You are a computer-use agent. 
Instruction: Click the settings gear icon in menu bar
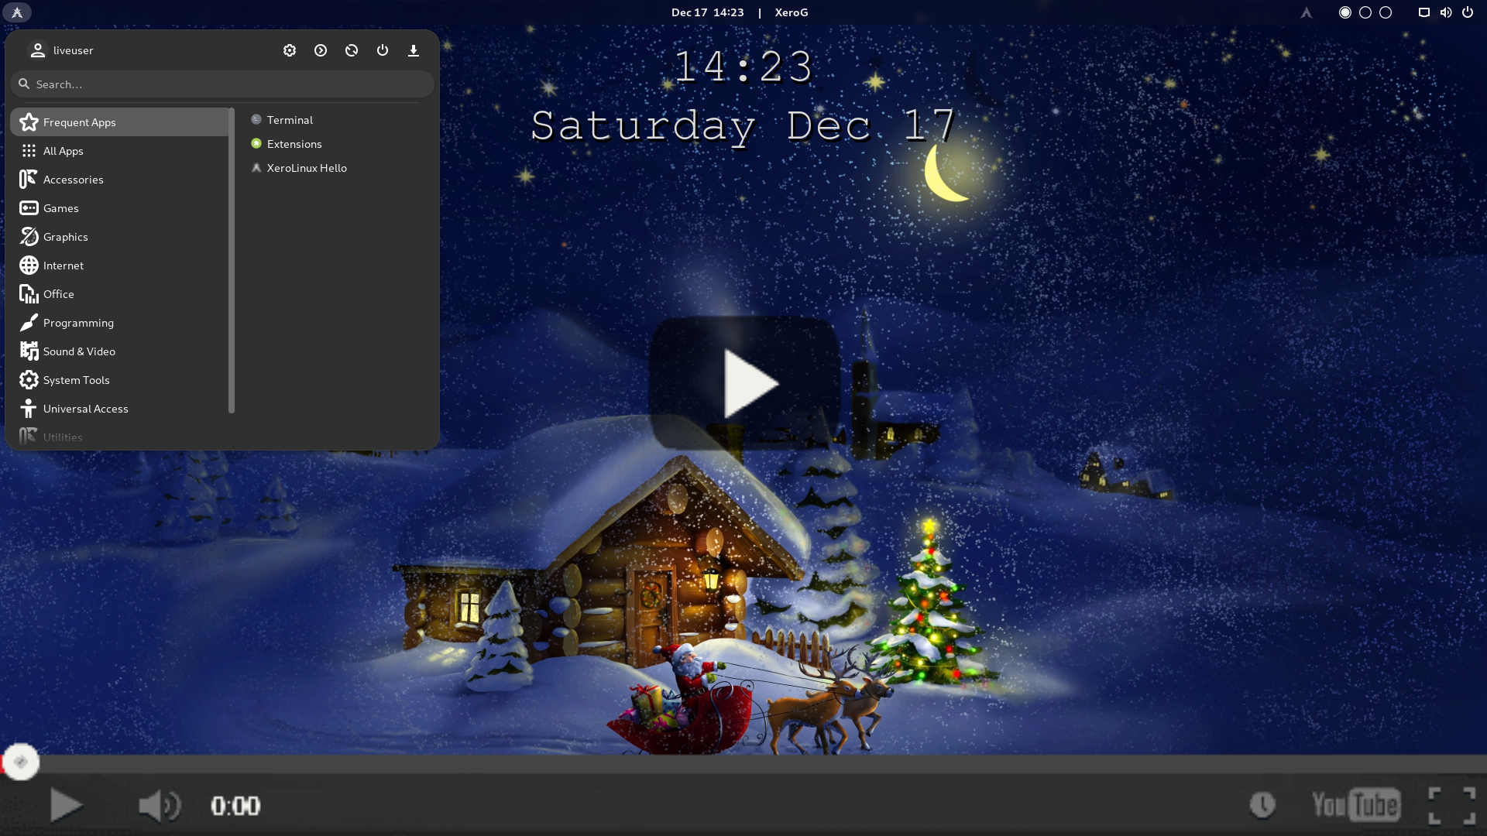[x=289, y=49]
